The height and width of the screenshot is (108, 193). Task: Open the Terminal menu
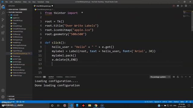click(x=40, y=2)
